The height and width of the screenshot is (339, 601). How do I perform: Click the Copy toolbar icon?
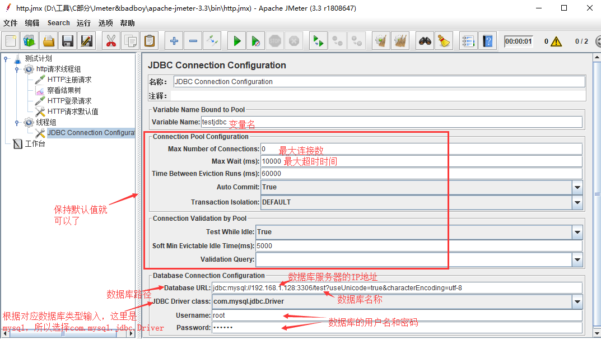coord(131,41)
